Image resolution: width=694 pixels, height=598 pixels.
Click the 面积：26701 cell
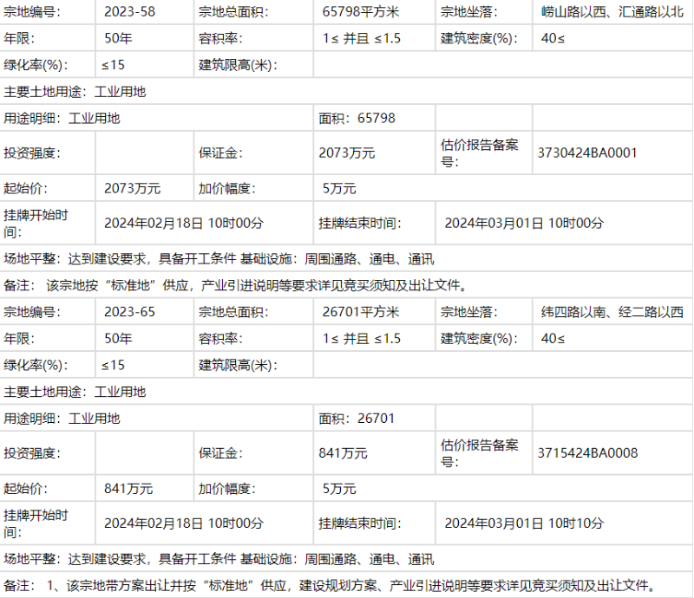click(357, 419)
